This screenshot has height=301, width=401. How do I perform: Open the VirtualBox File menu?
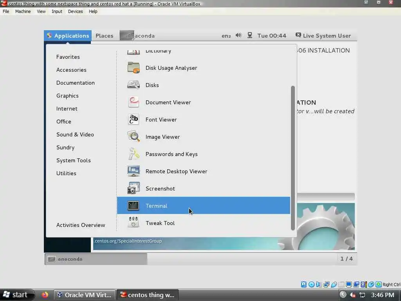(6, 11)
